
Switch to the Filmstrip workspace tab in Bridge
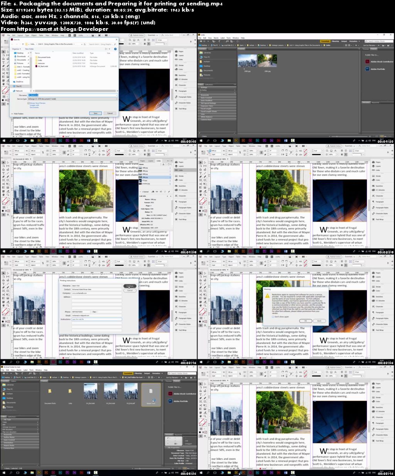[335, 41]
